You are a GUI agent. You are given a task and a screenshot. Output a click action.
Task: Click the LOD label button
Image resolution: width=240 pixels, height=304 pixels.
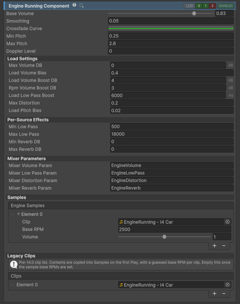(189, 6)
